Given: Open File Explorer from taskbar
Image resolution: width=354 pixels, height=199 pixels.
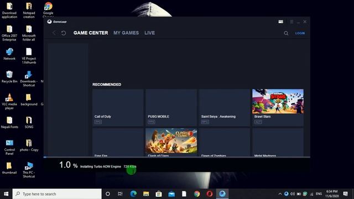Looking at the screenshot, I should tap(146, 194).
